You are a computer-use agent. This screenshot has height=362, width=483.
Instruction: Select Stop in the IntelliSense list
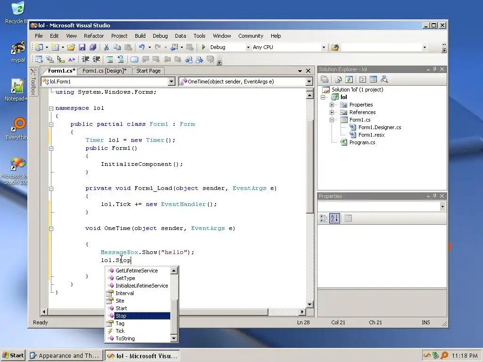pos(139,316)
